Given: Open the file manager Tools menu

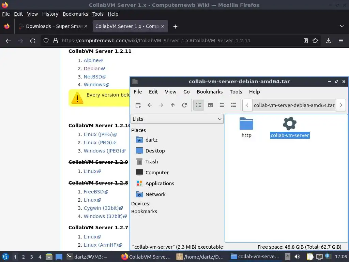Looking at the screenshot, I should click(x=236, y=92).
